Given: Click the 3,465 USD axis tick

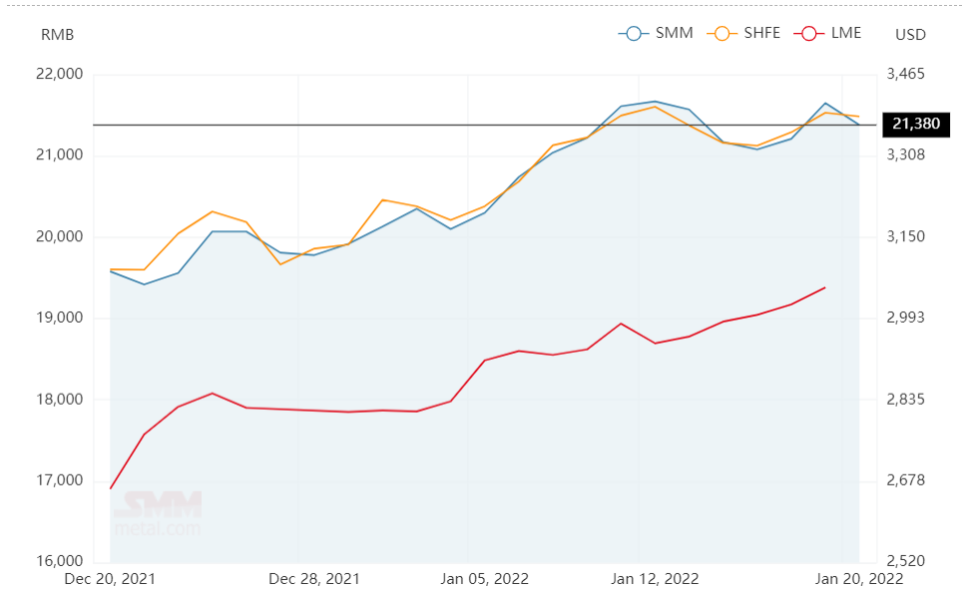Looking at the screenshot, I should click(906, 74).
